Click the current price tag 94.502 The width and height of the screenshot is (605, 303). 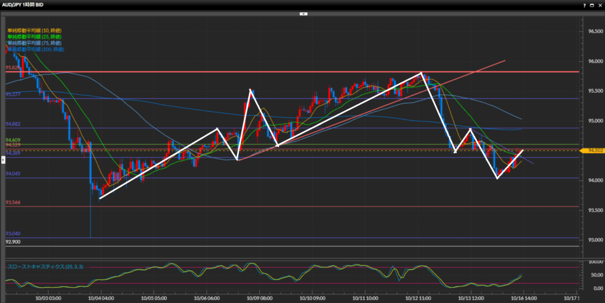tap(592, 150)
